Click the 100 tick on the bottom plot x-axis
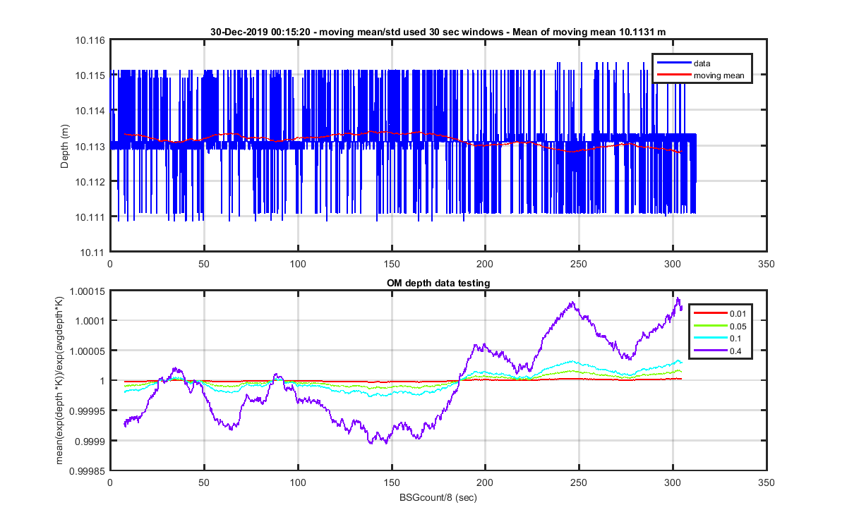This screenshot has height=529, width=847. [297, 482]
